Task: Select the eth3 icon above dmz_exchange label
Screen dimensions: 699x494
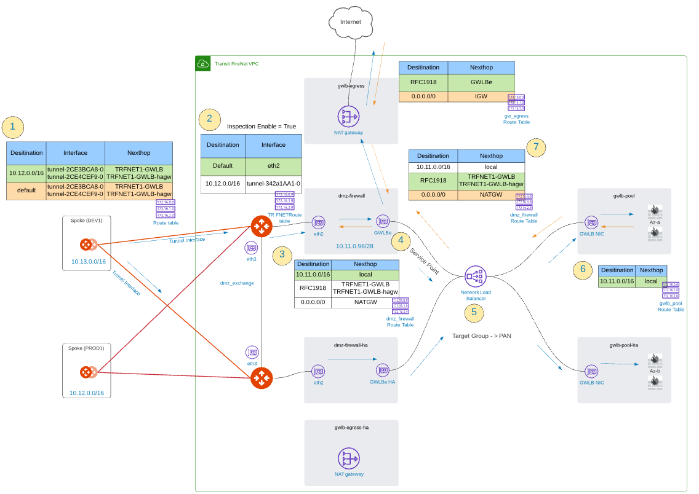Action: [x=251, y=248]
